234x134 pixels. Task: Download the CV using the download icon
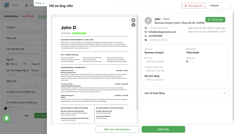click(x=133, y=25)
